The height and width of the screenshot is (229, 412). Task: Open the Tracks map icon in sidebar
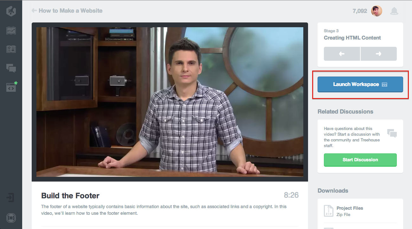pos(11,31)
